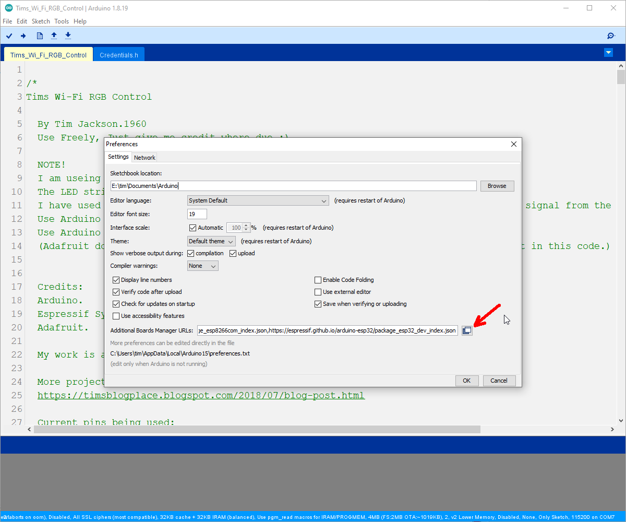Screen dimensions: 626x522
Task: Click scroll left arrow of editor
Action: pyautogui.click(x=29, y=429)
